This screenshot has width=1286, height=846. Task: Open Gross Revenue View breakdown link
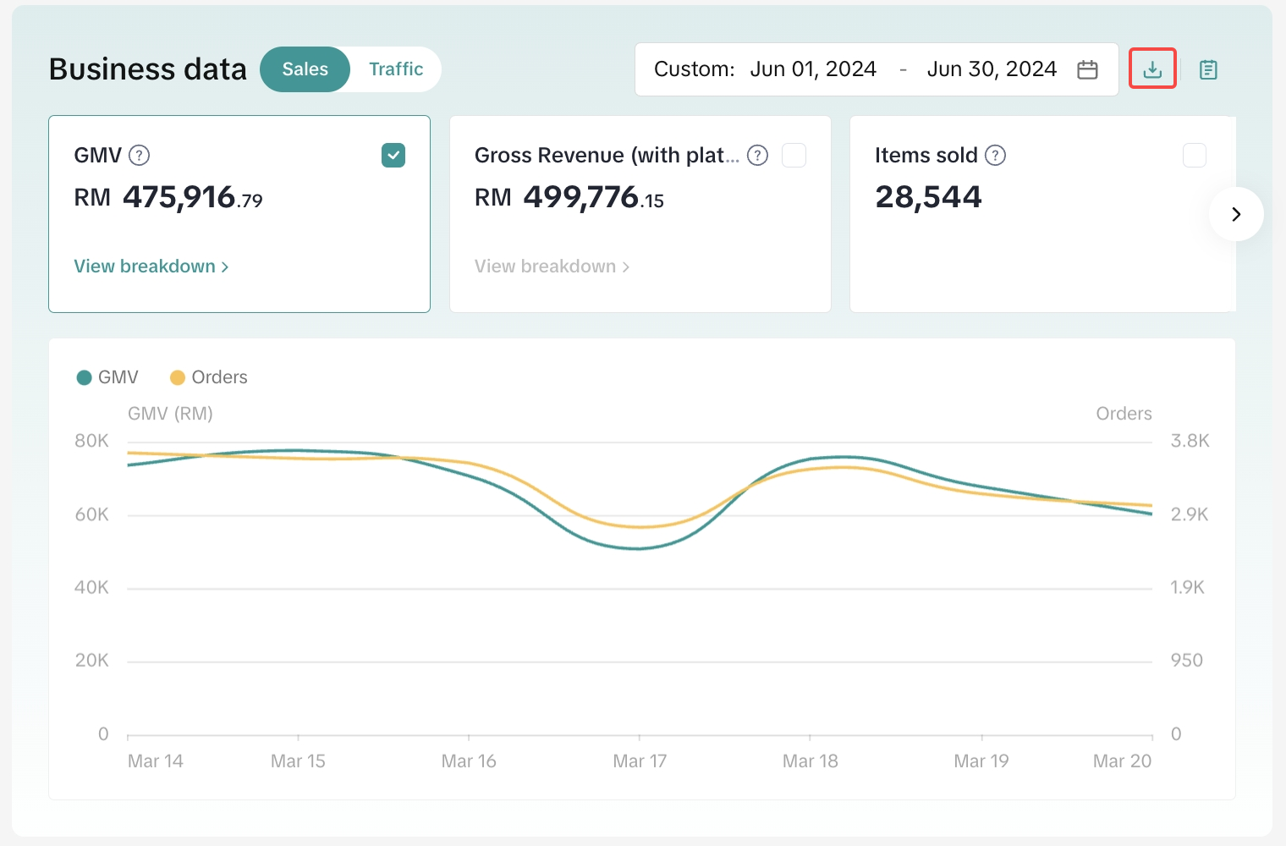point(552,266)
